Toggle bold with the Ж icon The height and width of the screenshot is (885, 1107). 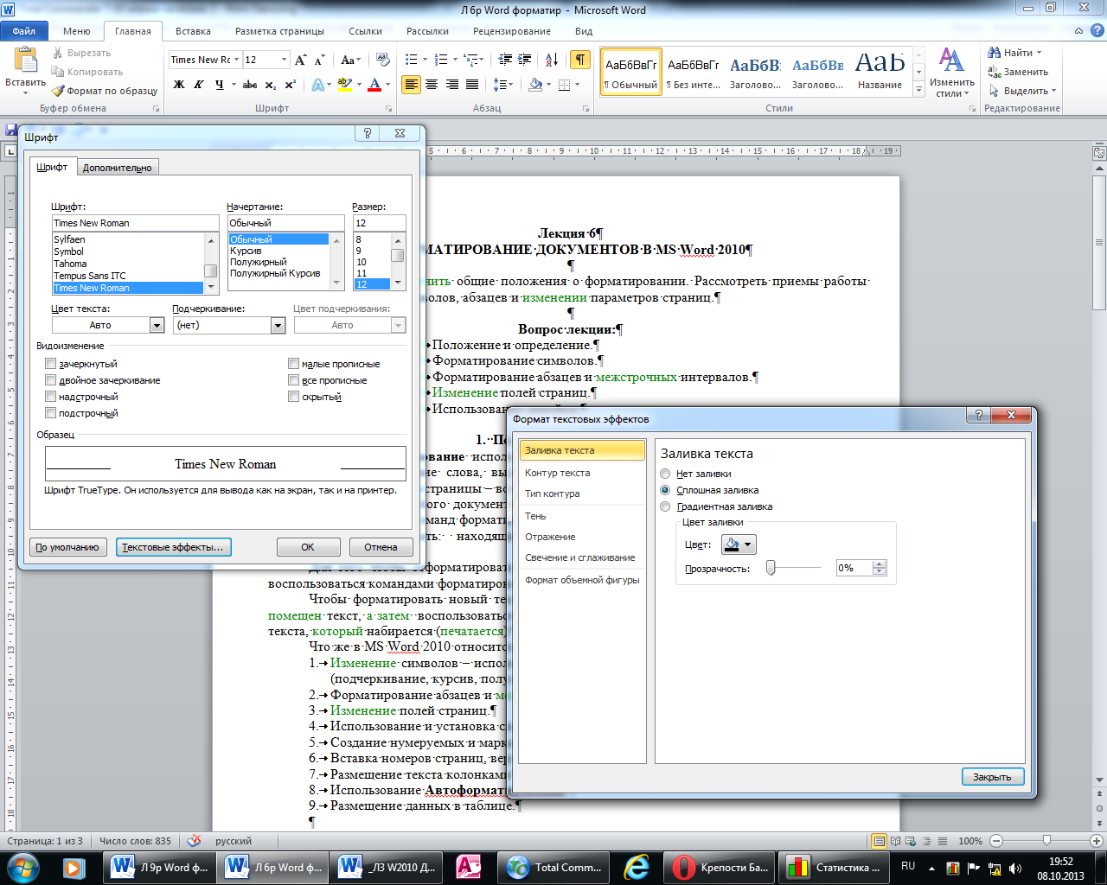[179, 85]
